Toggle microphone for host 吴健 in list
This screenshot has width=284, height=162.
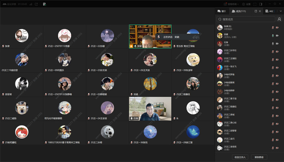(273, 35)
